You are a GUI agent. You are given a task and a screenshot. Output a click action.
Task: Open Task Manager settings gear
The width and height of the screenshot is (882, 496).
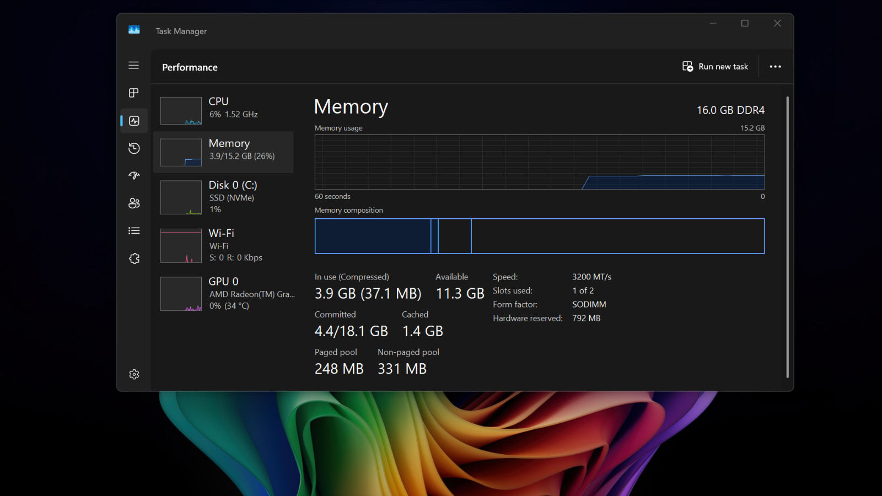pyautogui.click(x=134, y=374)
